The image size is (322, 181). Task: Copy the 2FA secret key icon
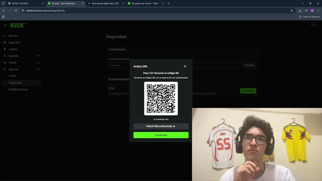pyautogui.click(x=174, y=126)
